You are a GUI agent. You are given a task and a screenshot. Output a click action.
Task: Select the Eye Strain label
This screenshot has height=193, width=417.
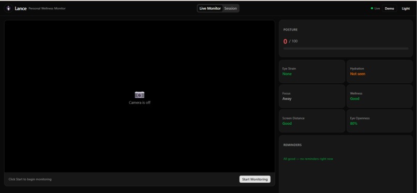[x=289, y=69]
